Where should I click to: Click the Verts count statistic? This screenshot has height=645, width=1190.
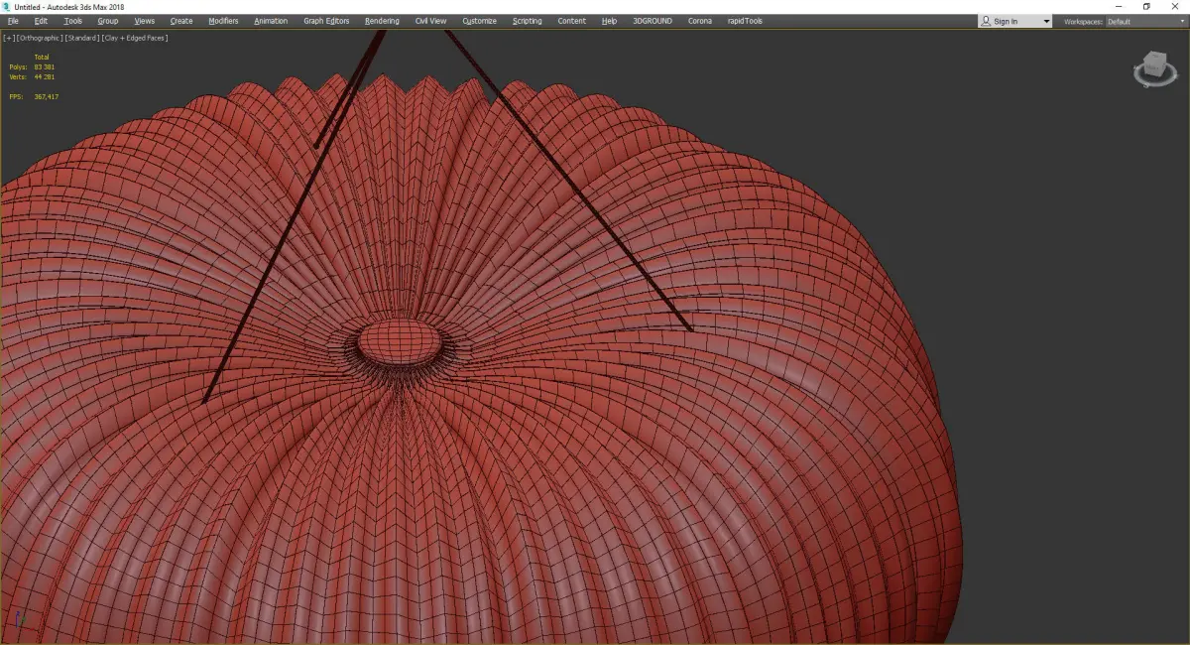(x=32, y=76)
